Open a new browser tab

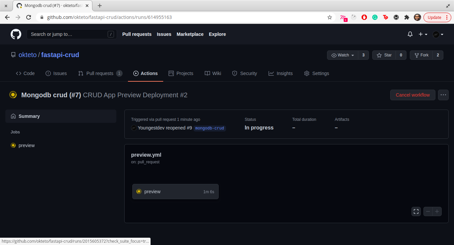tap(100, 6)
